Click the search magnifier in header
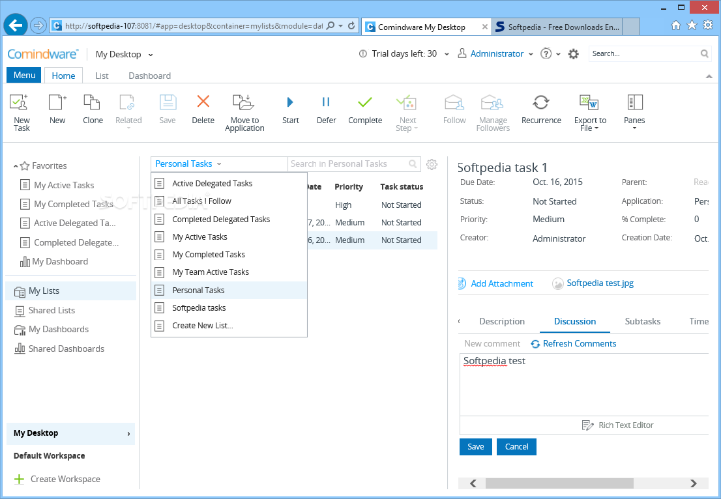Image resolution: width=721 pixels, height=499 pixels. [704, 54]
